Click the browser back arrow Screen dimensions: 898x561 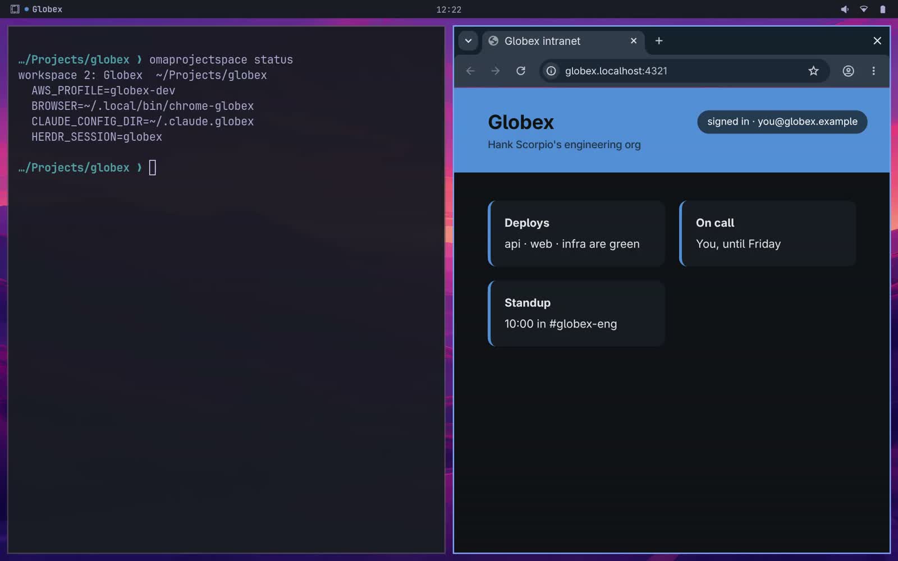click(470, 71)
